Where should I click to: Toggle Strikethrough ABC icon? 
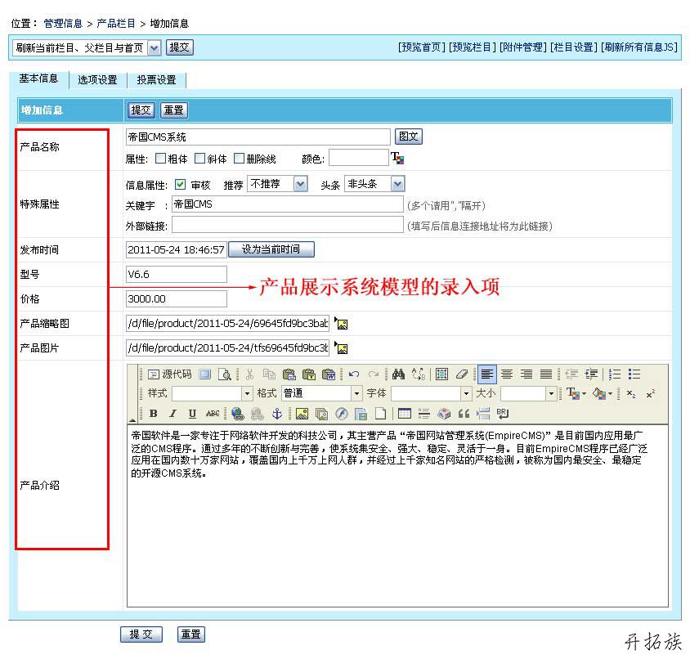pyautogui.click(x=212, y=414)
